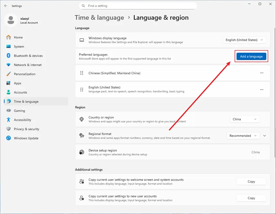Select the Network & internet wifi icon
The width and height of the screenshot is (276, 214).
[9, 65]
